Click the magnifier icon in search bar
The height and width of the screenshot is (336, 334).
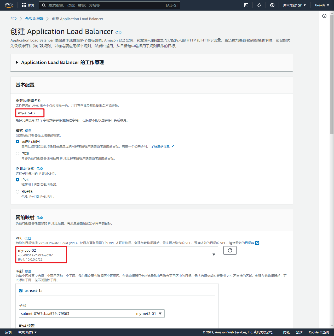(44, 5)
